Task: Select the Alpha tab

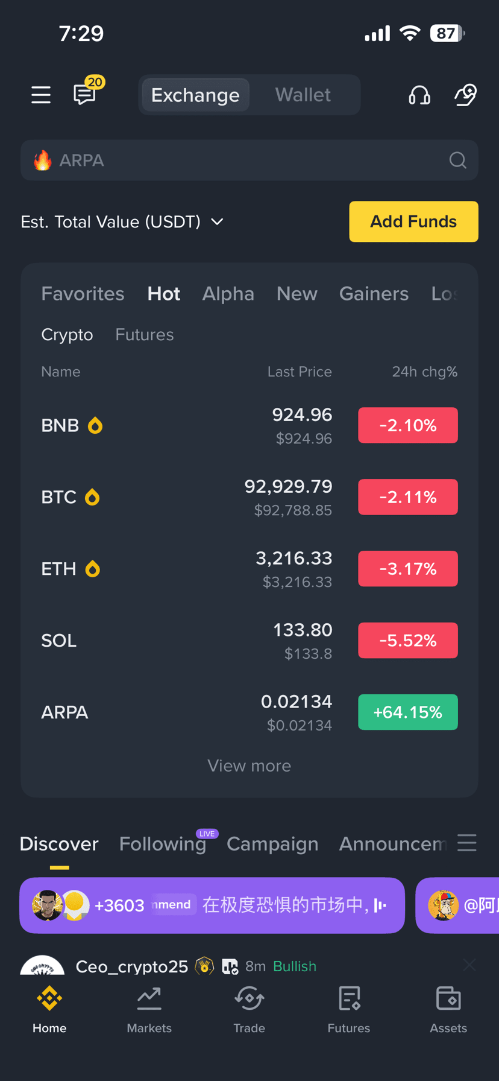Action: [228, 294]
